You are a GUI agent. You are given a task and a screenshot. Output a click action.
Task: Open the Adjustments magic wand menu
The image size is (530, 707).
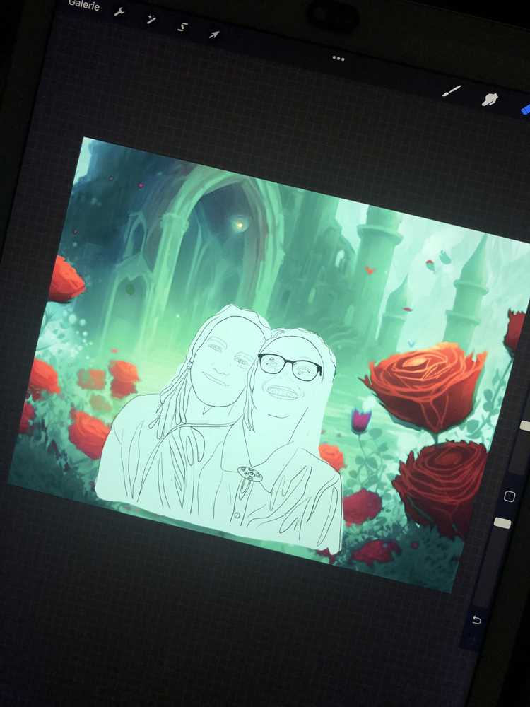click(x=151, y=19)
